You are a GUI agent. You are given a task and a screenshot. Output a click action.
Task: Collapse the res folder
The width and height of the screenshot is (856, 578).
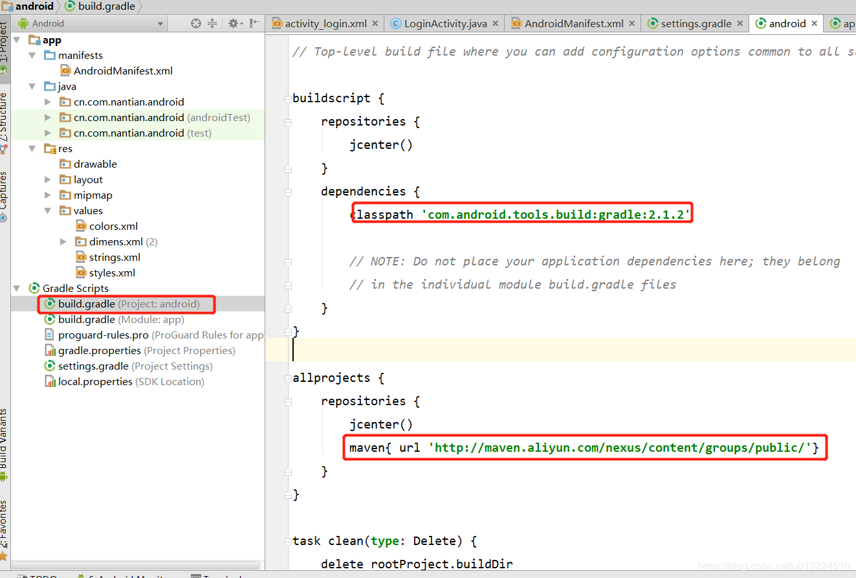pyautogui.click(x=32, y=149)
